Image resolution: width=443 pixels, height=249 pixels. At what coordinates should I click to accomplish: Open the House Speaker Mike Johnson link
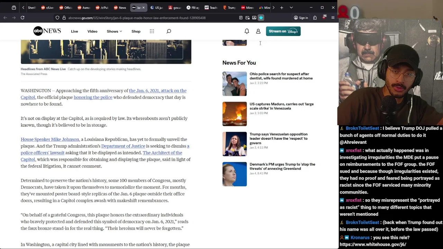(x=50, y=139)
